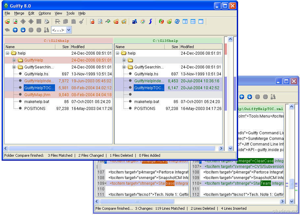The image size is (300, 215).
Task: Switch to side-by-side split view layout icon
Action: coord(185,22)
